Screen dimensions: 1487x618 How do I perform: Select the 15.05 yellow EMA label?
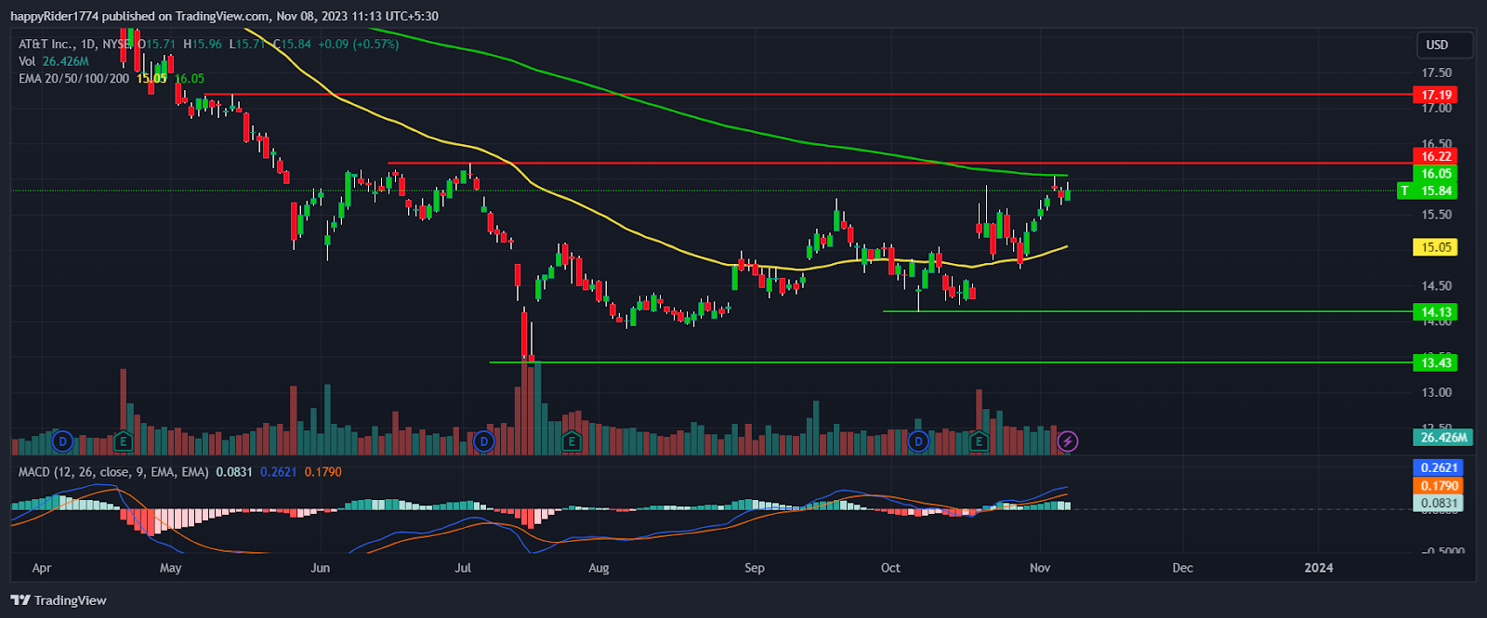pos(1435,247)
